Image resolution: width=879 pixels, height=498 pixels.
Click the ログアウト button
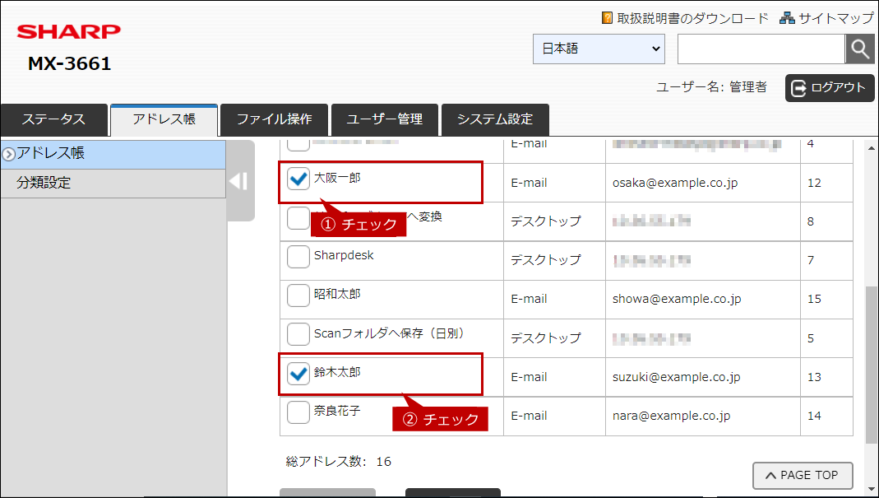tap(830, 87)
